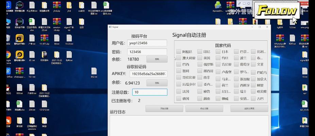The width and height of the screenshot is (315, 136).
Task: Enable the 巴西 country checkbox
Action: pyautogui.click(x=179, y=64)
